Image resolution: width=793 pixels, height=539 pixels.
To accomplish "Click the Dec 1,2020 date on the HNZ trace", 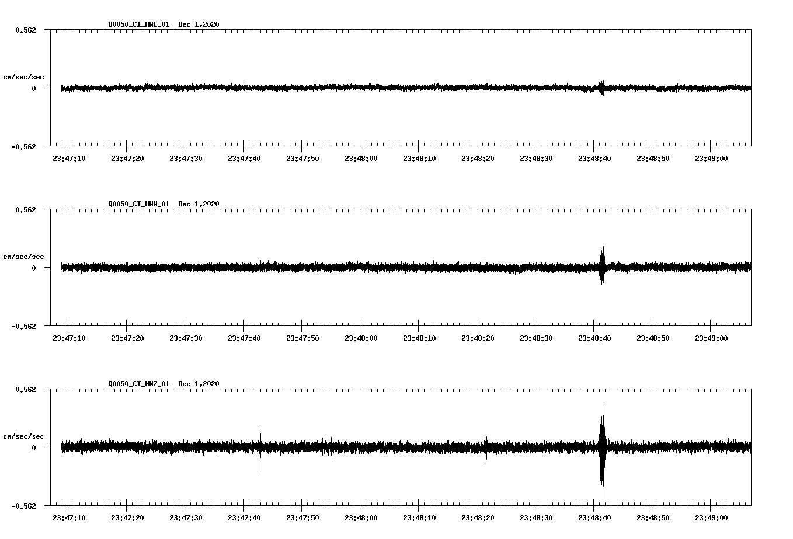I will click(199, 382).
